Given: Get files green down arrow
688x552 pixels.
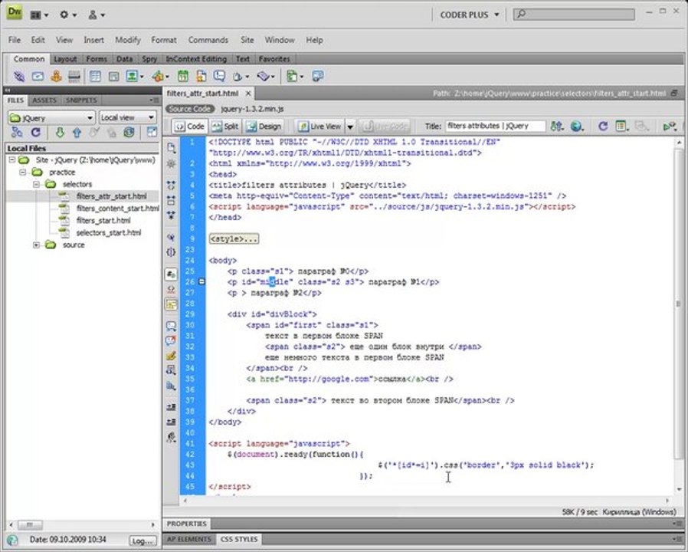Looking at the screenshot, I should (60, 132).
